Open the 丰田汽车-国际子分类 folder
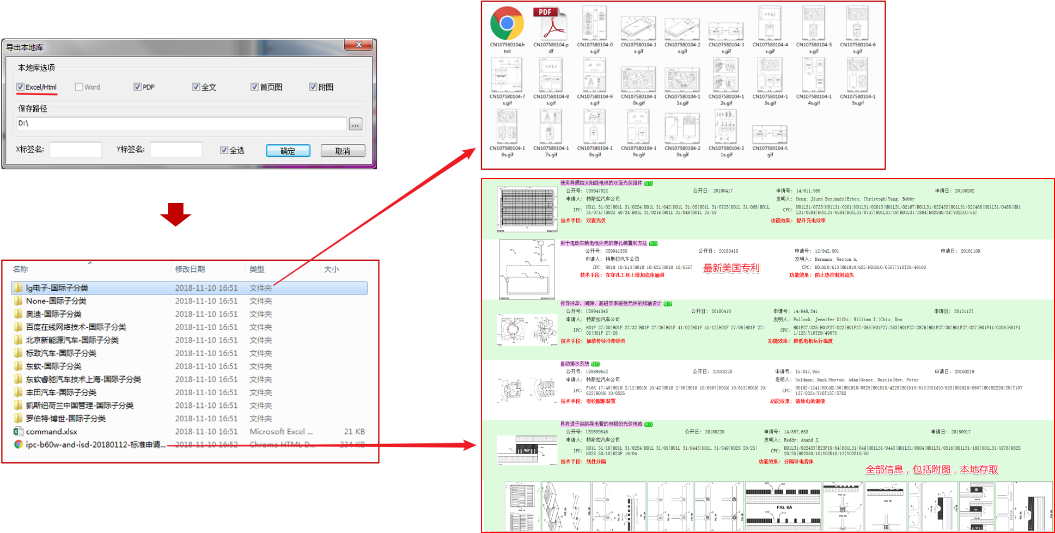This screenshot has height=533, width=1055. [61, 393]
